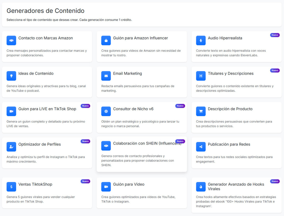This screenshot has height=216, width=284.
Task: Select the Descripción de Producto shopping cart icon
Action: tap(201, 111)
